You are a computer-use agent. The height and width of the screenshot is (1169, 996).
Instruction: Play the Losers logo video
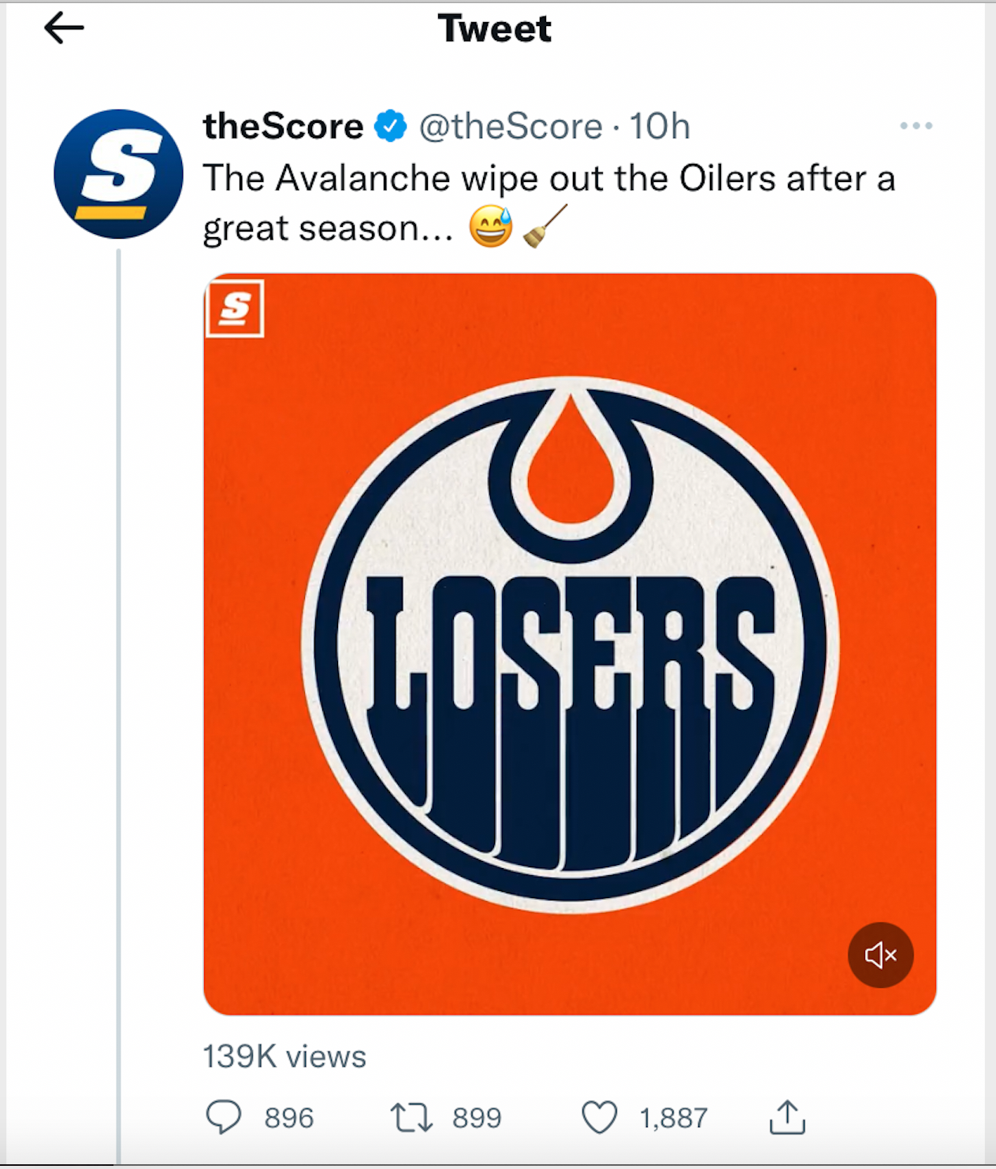[570, 644]
